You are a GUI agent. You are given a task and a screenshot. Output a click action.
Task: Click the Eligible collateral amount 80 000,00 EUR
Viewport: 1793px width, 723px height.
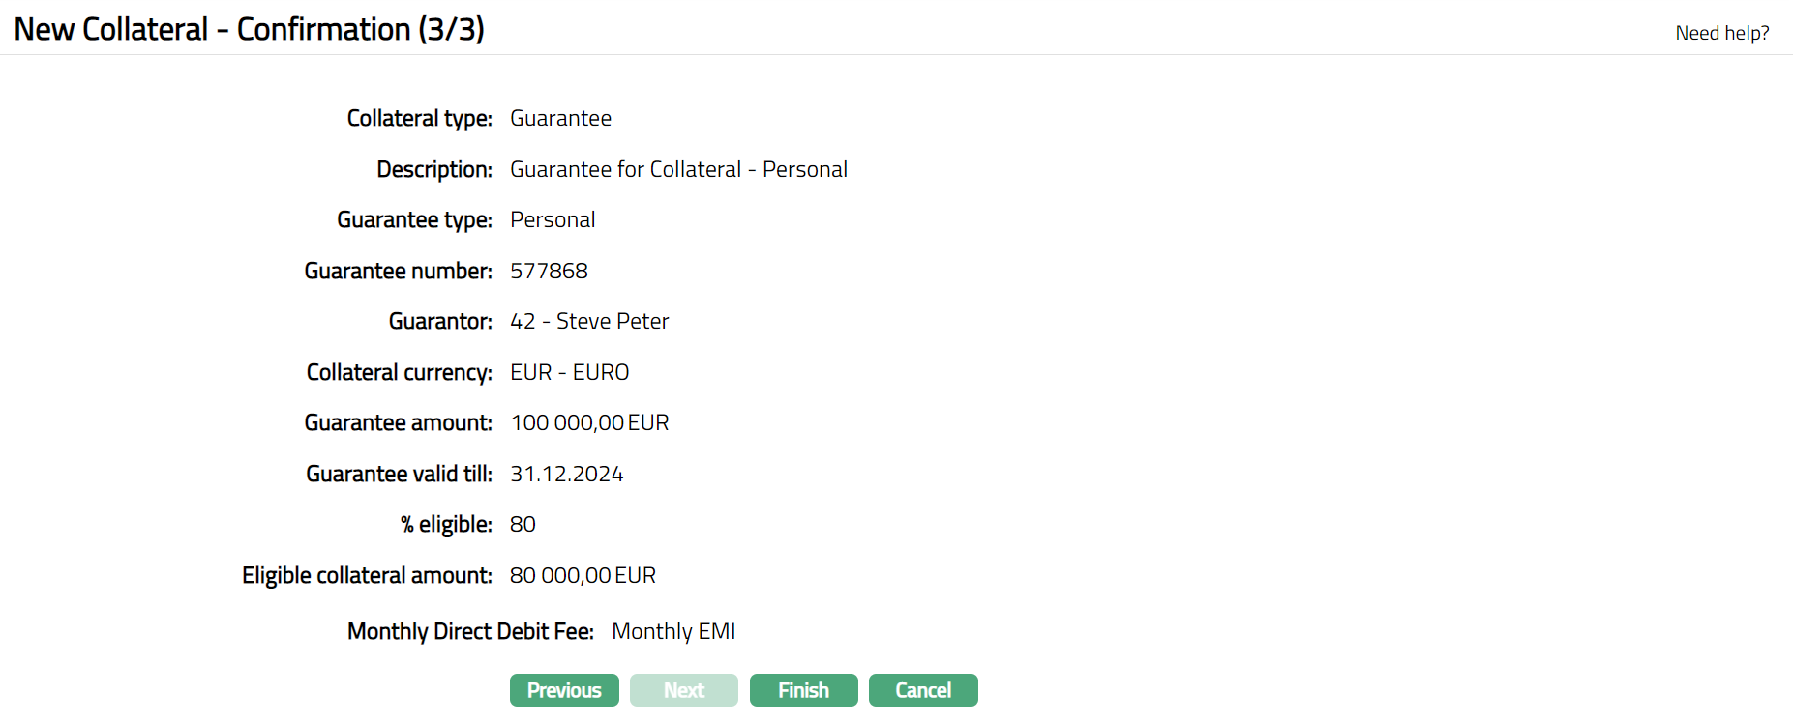tap(583, 575)
